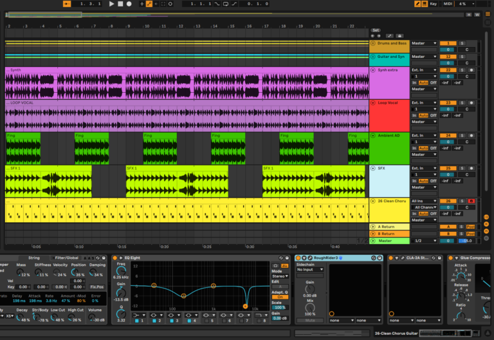Collapse the Ambient AD track
494x340 pixels.
point(373,136)
